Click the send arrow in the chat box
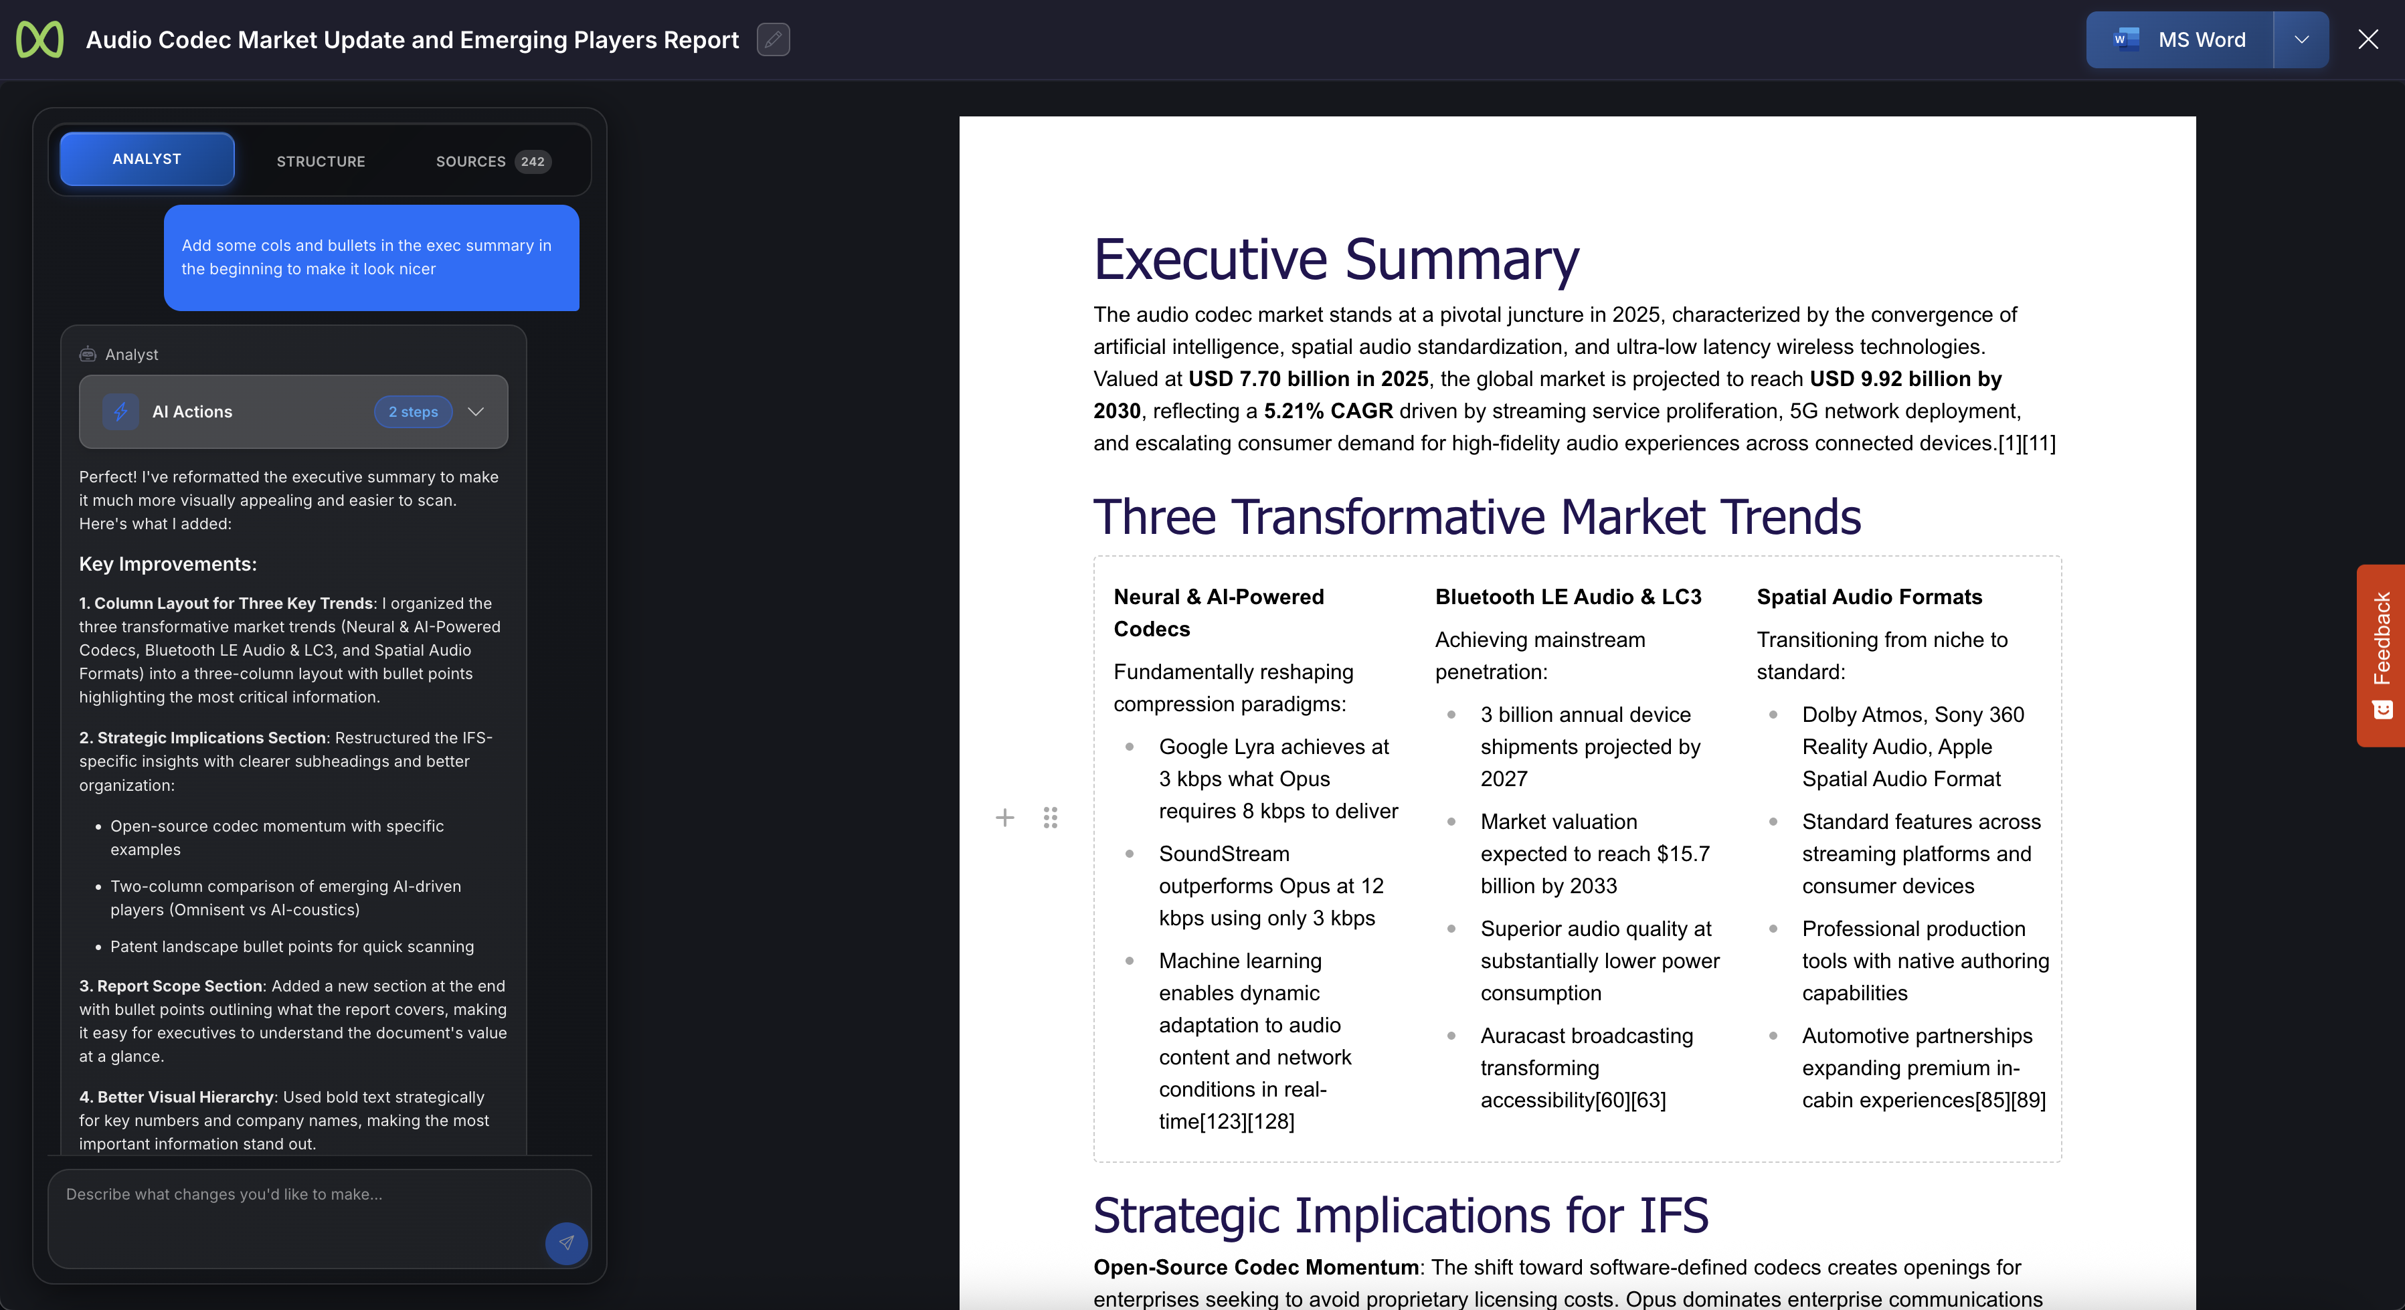The image size is (2405, 1310). click(565, 1243)
